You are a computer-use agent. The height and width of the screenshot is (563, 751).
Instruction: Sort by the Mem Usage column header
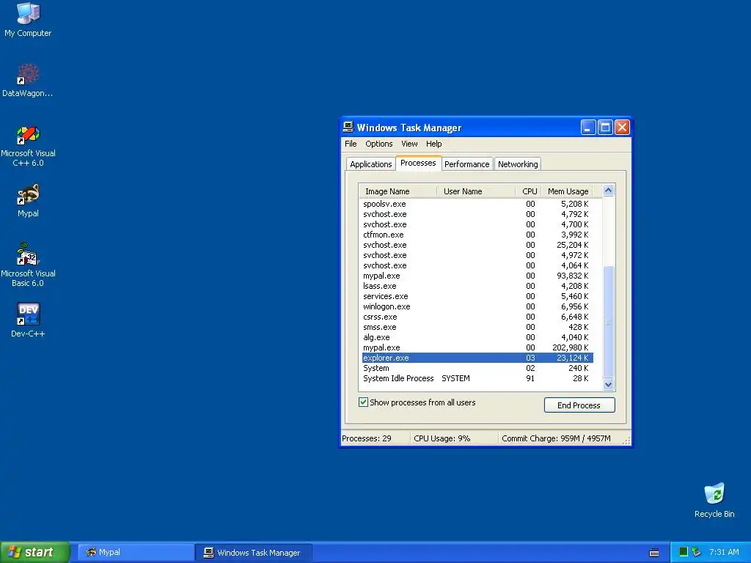[x=568, y=191]
